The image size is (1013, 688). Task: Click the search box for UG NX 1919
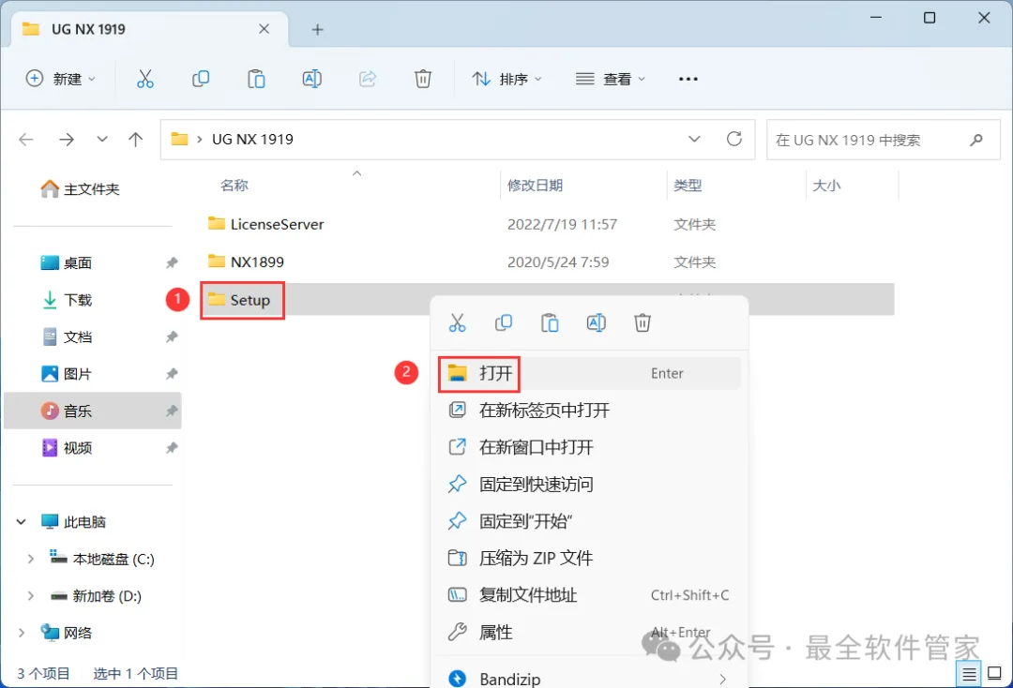pos(884,140)
